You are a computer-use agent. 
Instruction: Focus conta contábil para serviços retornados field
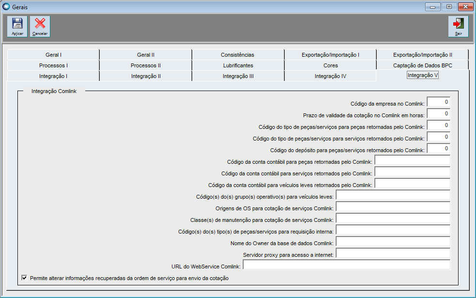[412, 172]
